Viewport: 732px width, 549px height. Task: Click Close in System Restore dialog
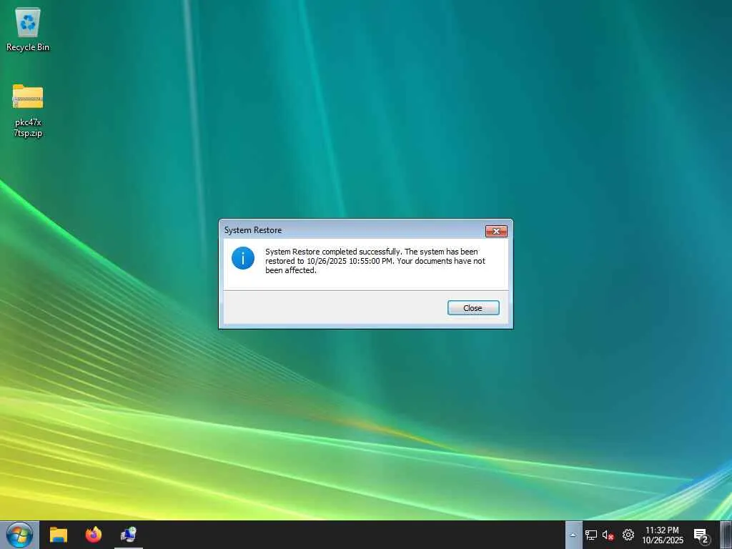coord(473,308)
